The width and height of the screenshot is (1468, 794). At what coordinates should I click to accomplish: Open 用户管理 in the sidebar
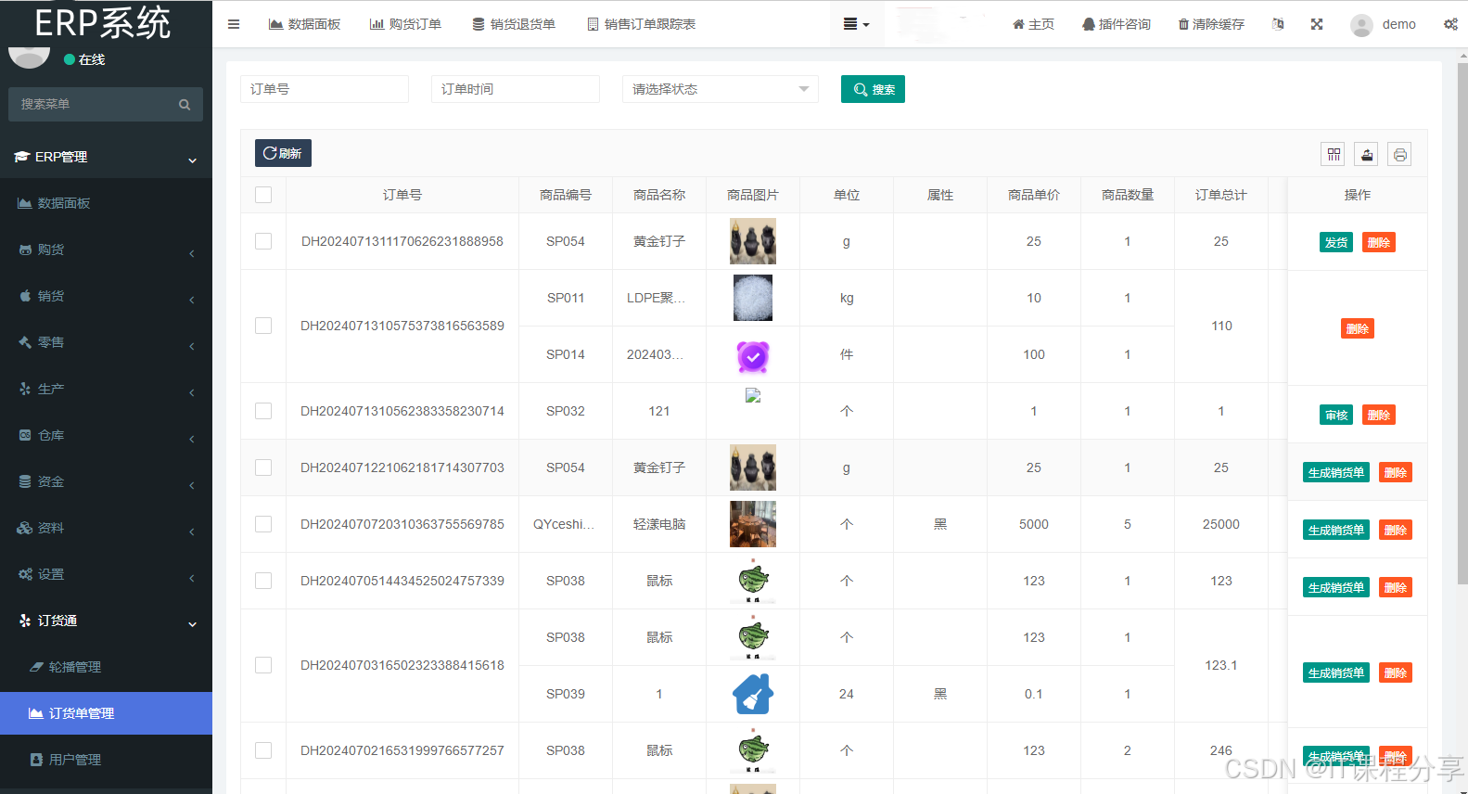[75, 760]
